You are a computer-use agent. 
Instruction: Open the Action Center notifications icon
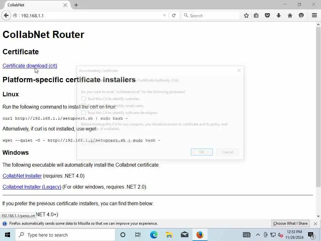311,235
